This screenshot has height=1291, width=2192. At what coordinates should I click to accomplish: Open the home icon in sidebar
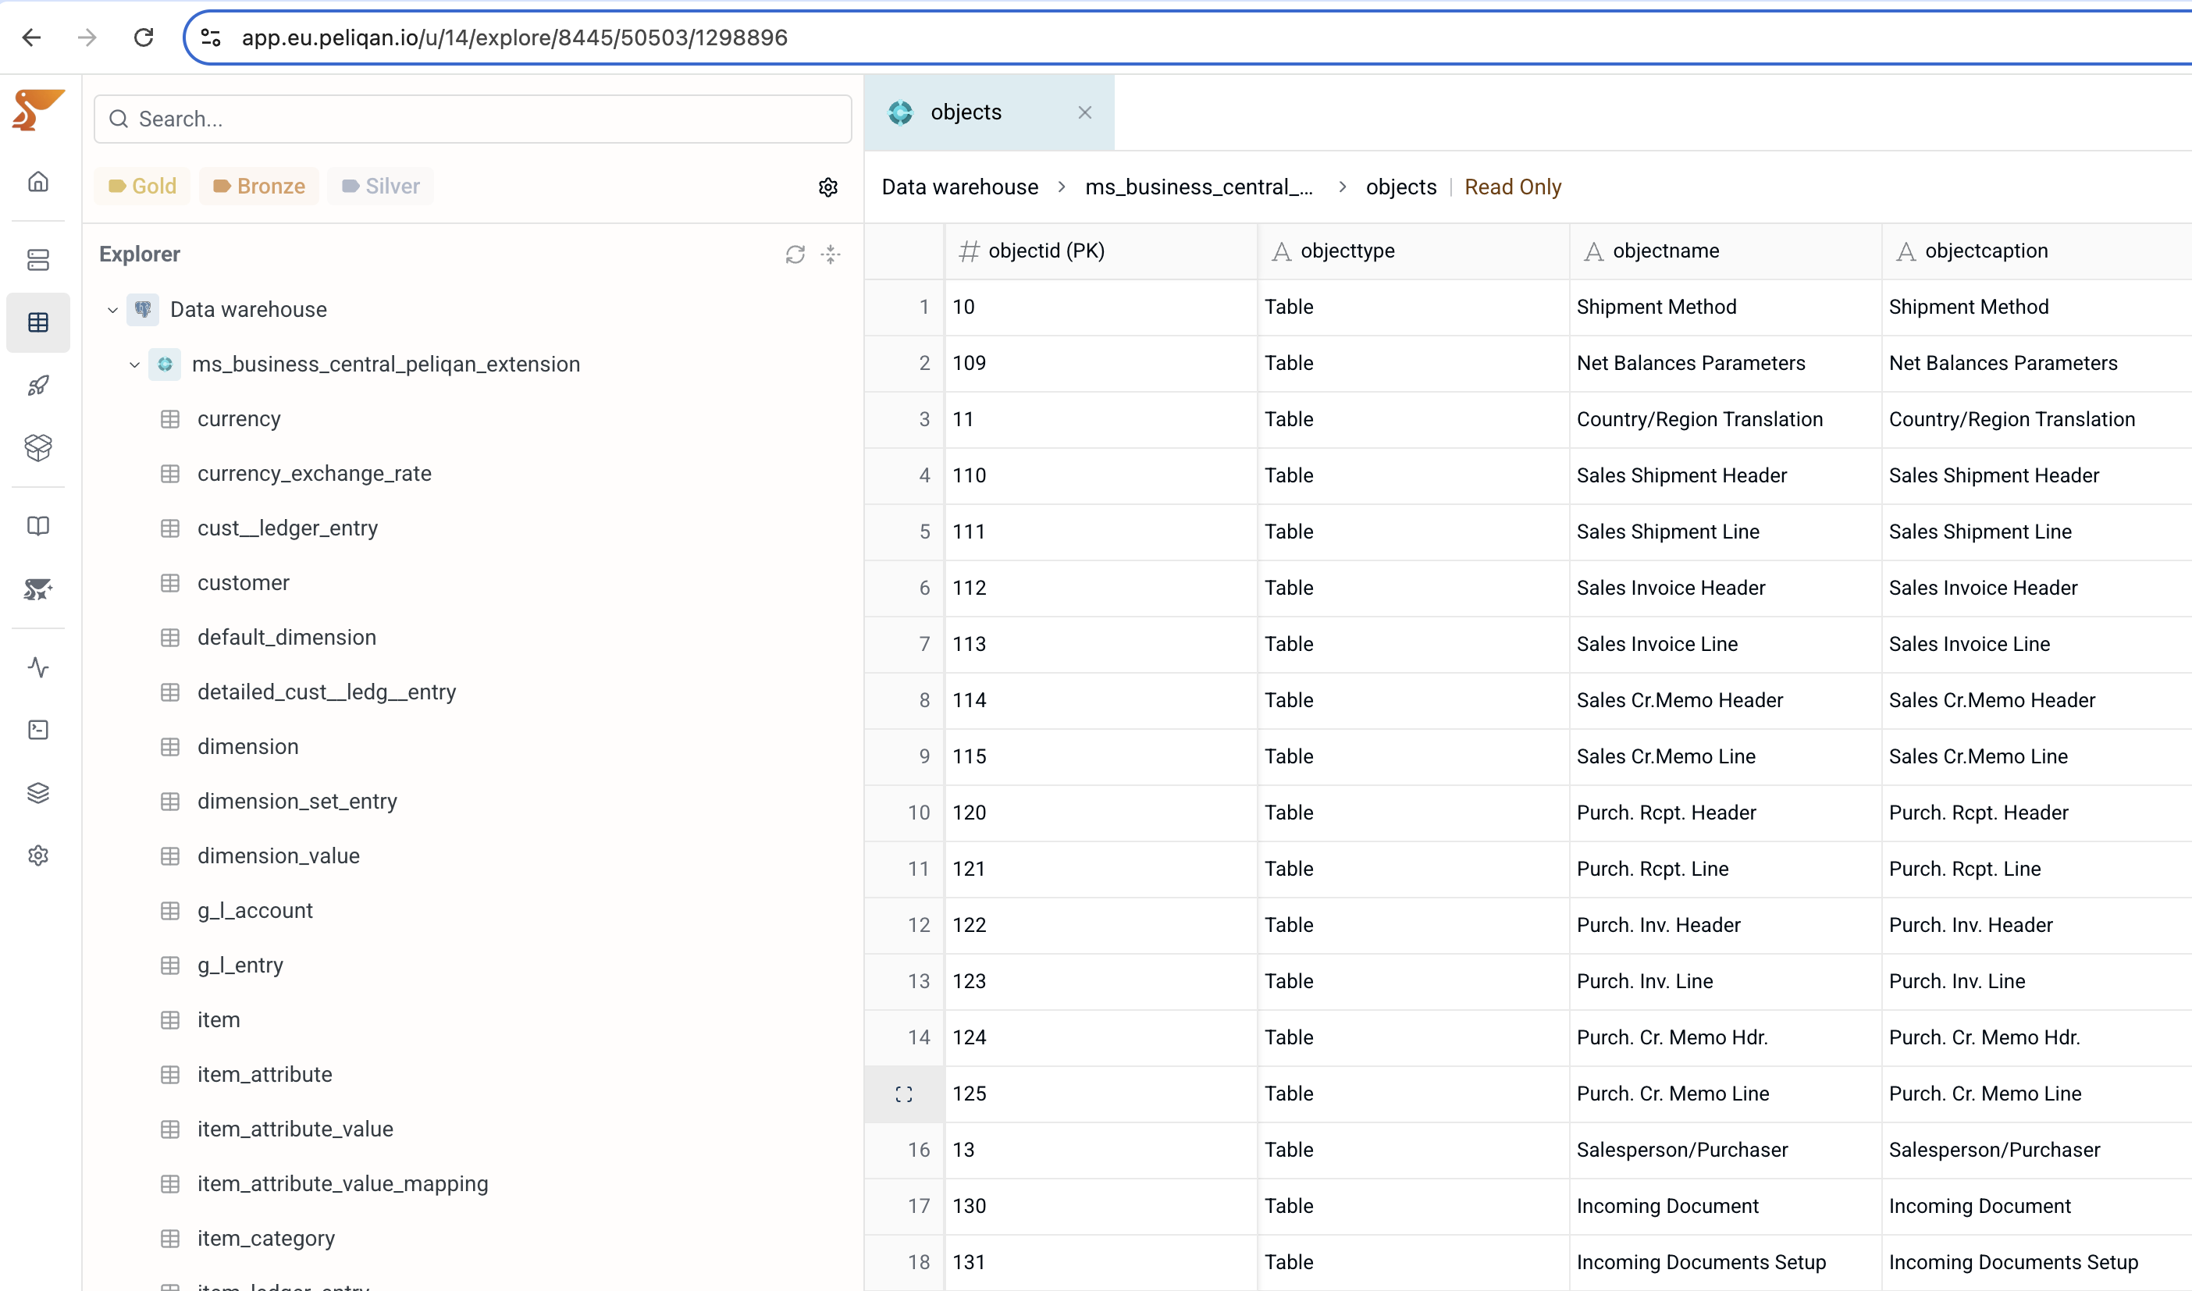click(x=38, y=182)
